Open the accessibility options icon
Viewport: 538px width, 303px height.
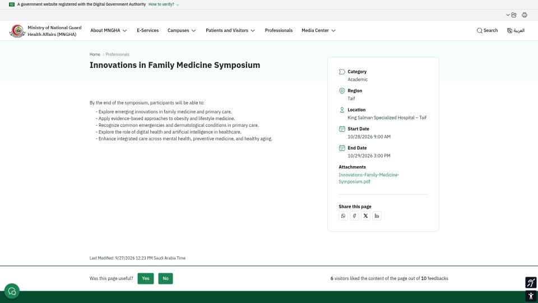531,296
